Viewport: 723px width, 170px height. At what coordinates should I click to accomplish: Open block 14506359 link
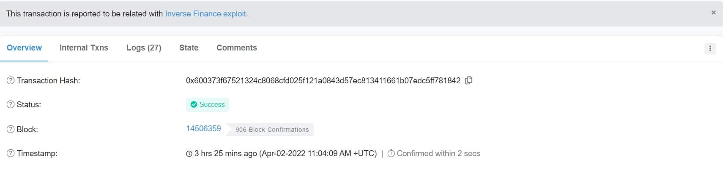203,129
